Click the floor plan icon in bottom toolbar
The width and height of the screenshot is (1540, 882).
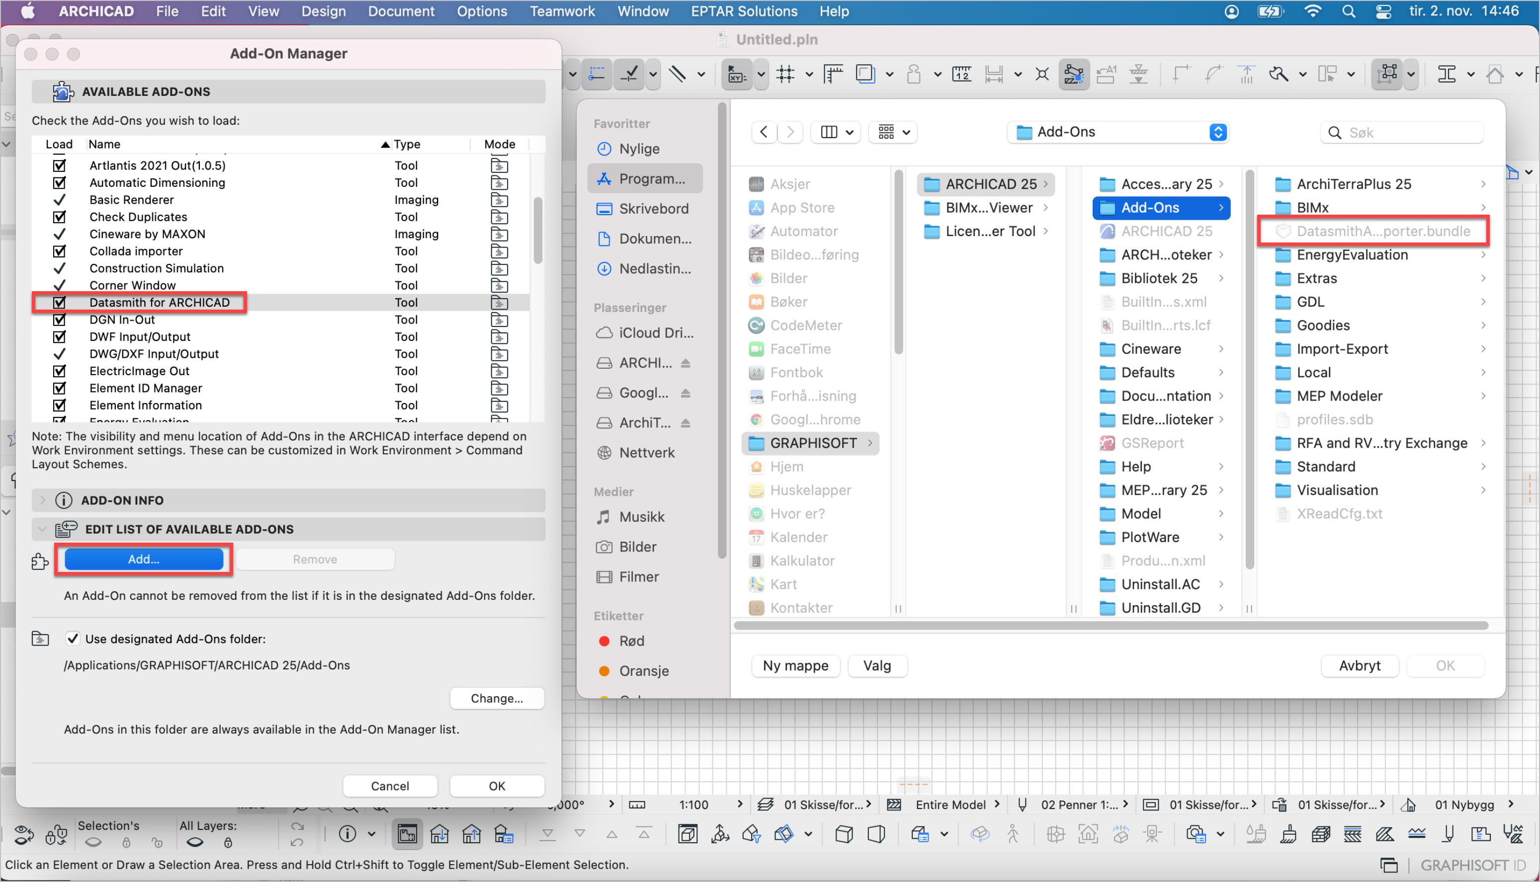pyautogui.click(x=407, y=834)
